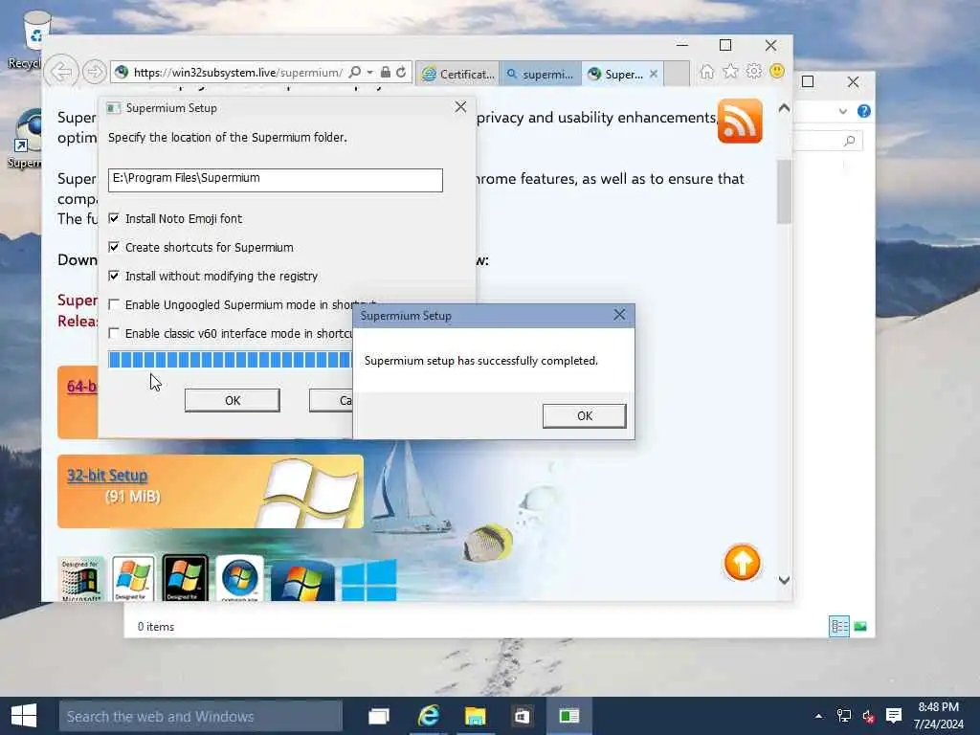Viewport: 980px width, 735px height.
Task: Click the Internet Explorer forward arrow
Action: [x=95, y=72]
